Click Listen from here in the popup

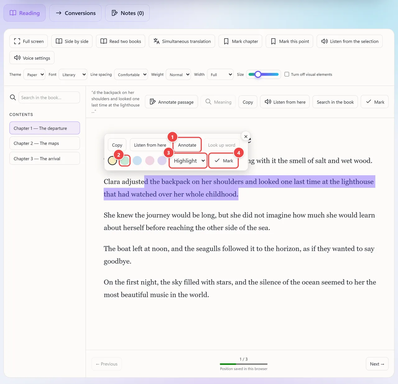(x=150, y=145)
